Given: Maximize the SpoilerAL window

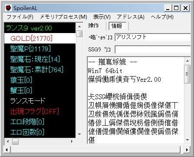Looking at the screenshot, I should (x=176, y=8).
